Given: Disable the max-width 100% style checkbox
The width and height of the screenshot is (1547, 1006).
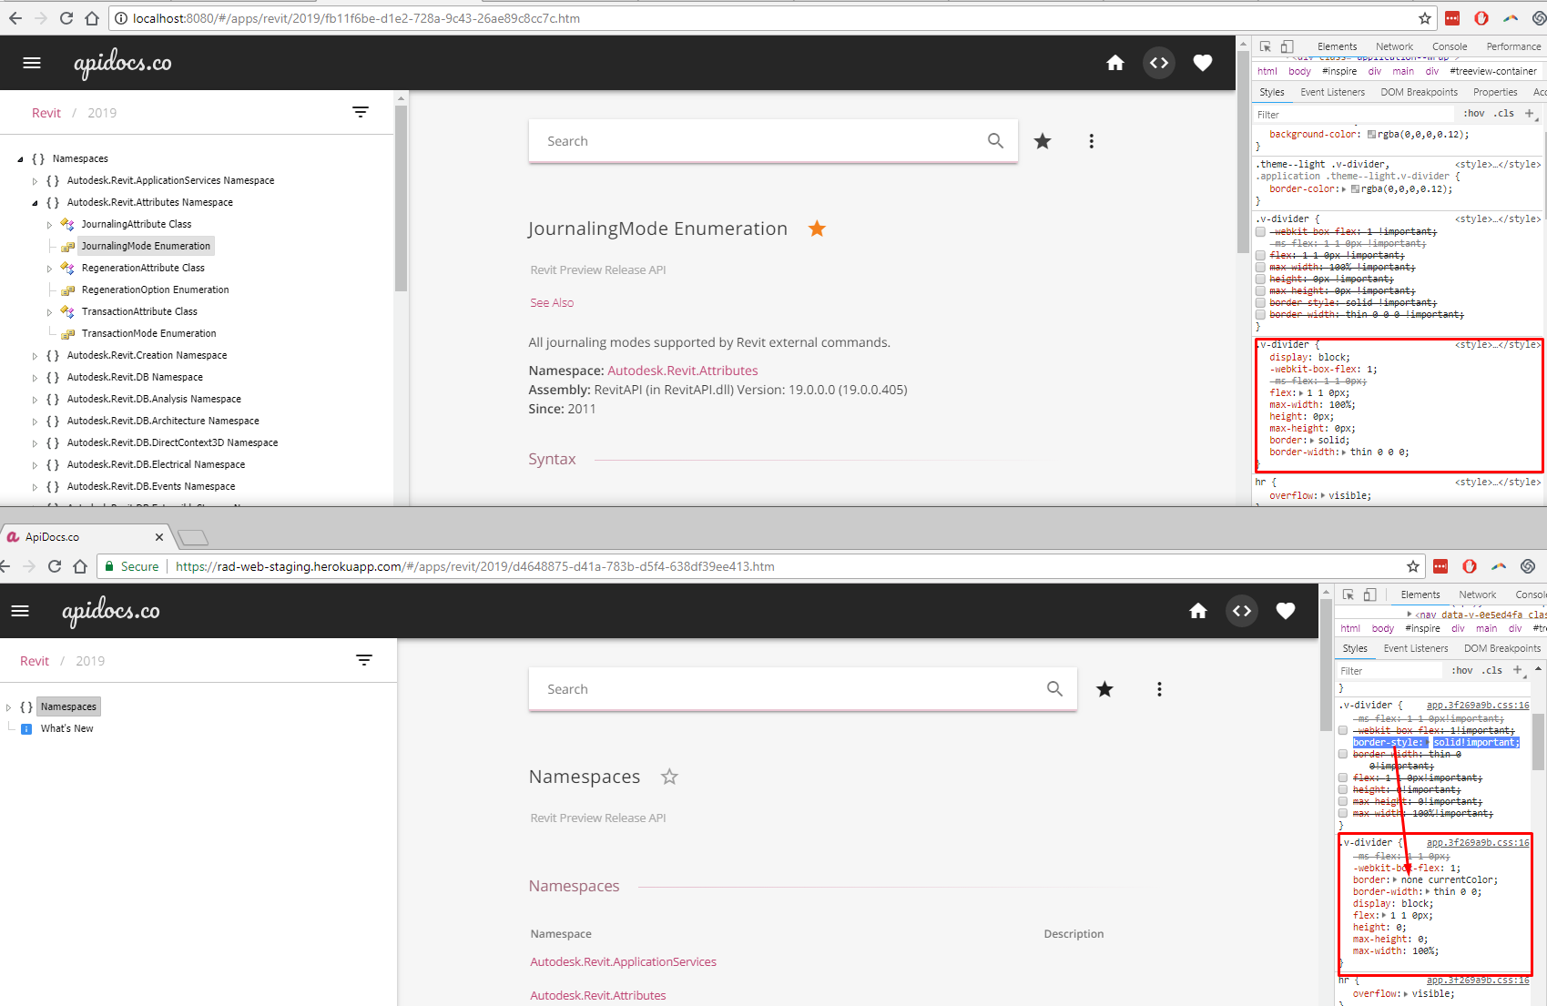Looking at the screenshot, I should [1260, 267].
